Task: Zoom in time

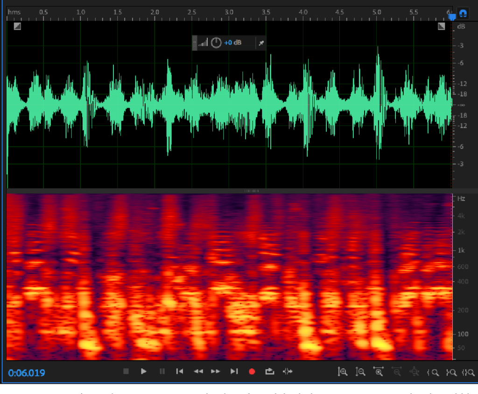Action: point(378,372)
